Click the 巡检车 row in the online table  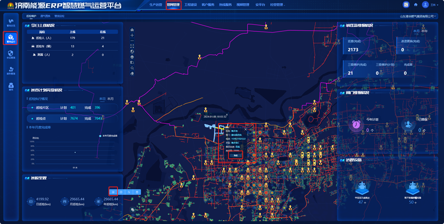point(73,46)
